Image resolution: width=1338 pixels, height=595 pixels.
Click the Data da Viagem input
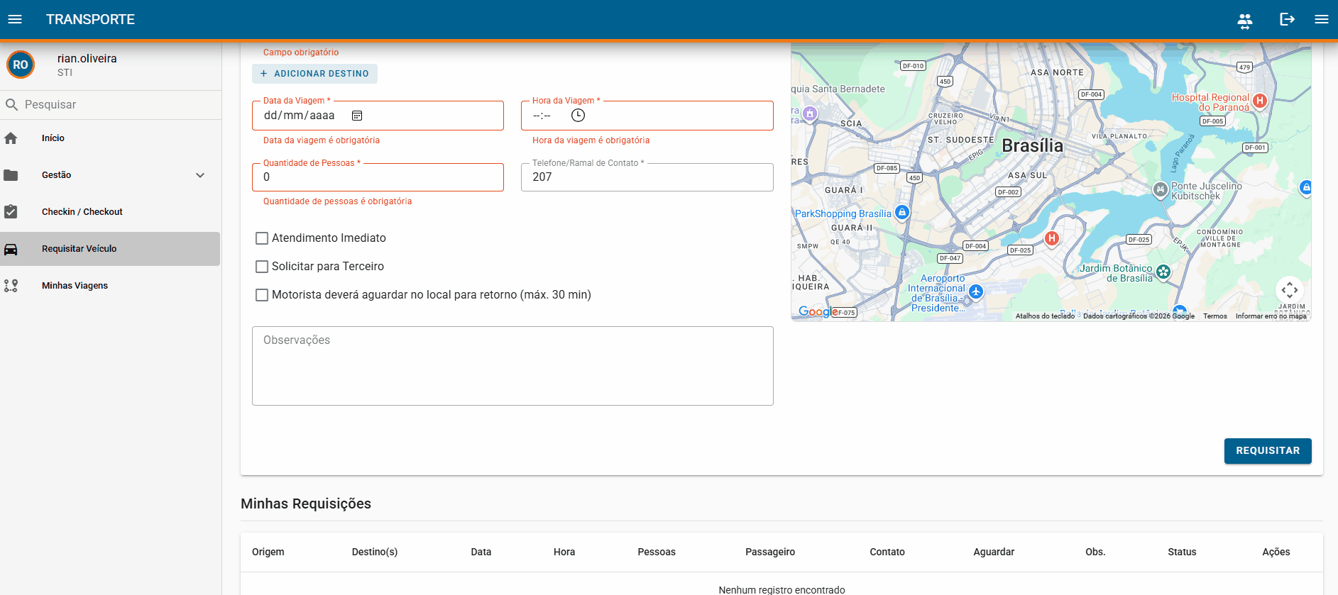378,116
